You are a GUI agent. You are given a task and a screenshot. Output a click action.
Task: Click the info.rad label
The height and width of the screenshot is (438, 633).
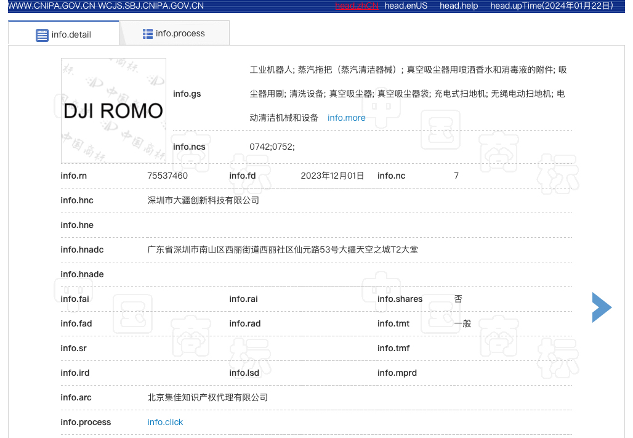point(245,323)
